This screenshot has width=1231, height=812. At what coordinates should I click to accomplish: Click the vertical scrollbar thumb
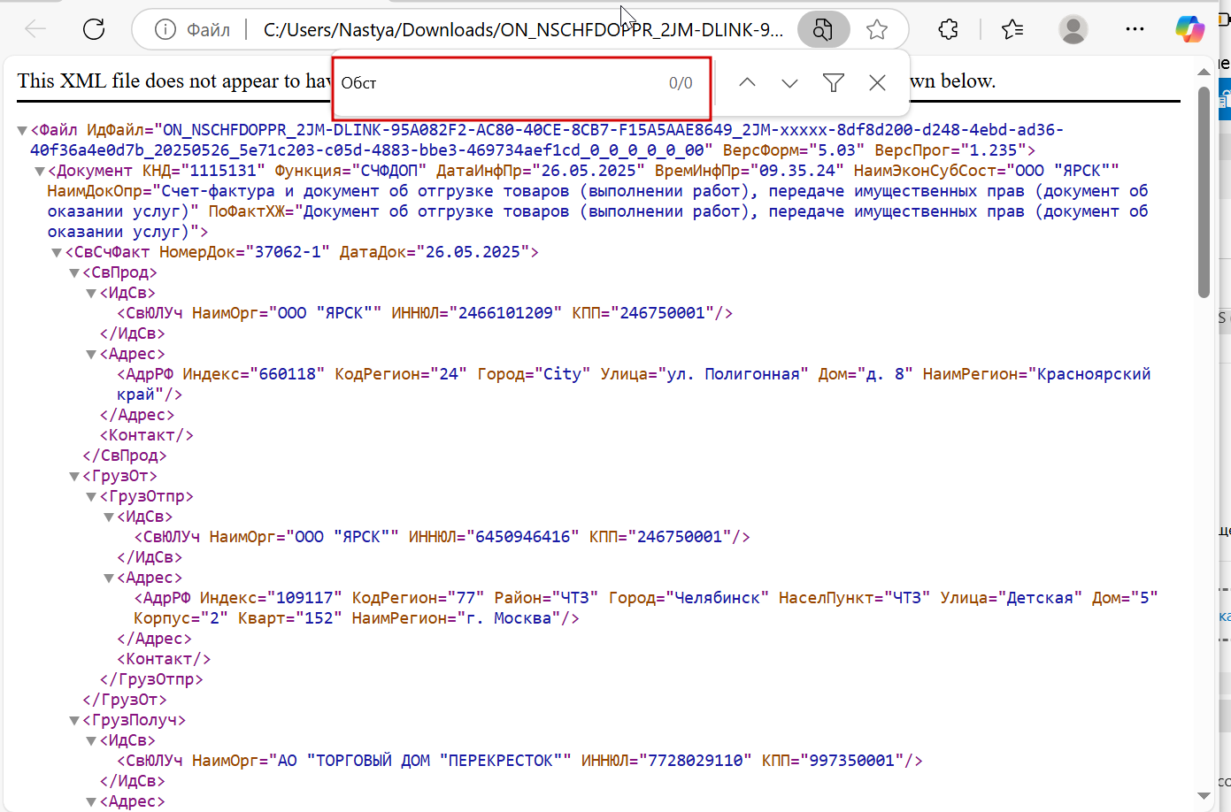[x=1204, y=192]
